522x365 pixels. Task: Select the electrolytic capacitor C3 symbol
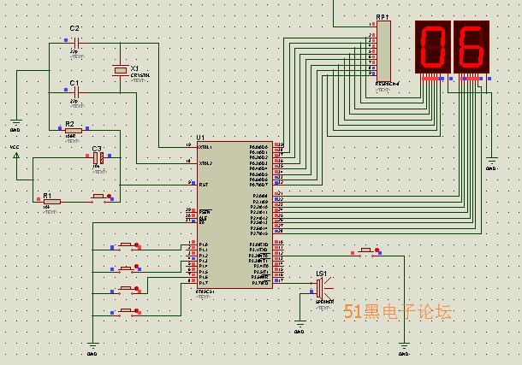tap(98, 158)
